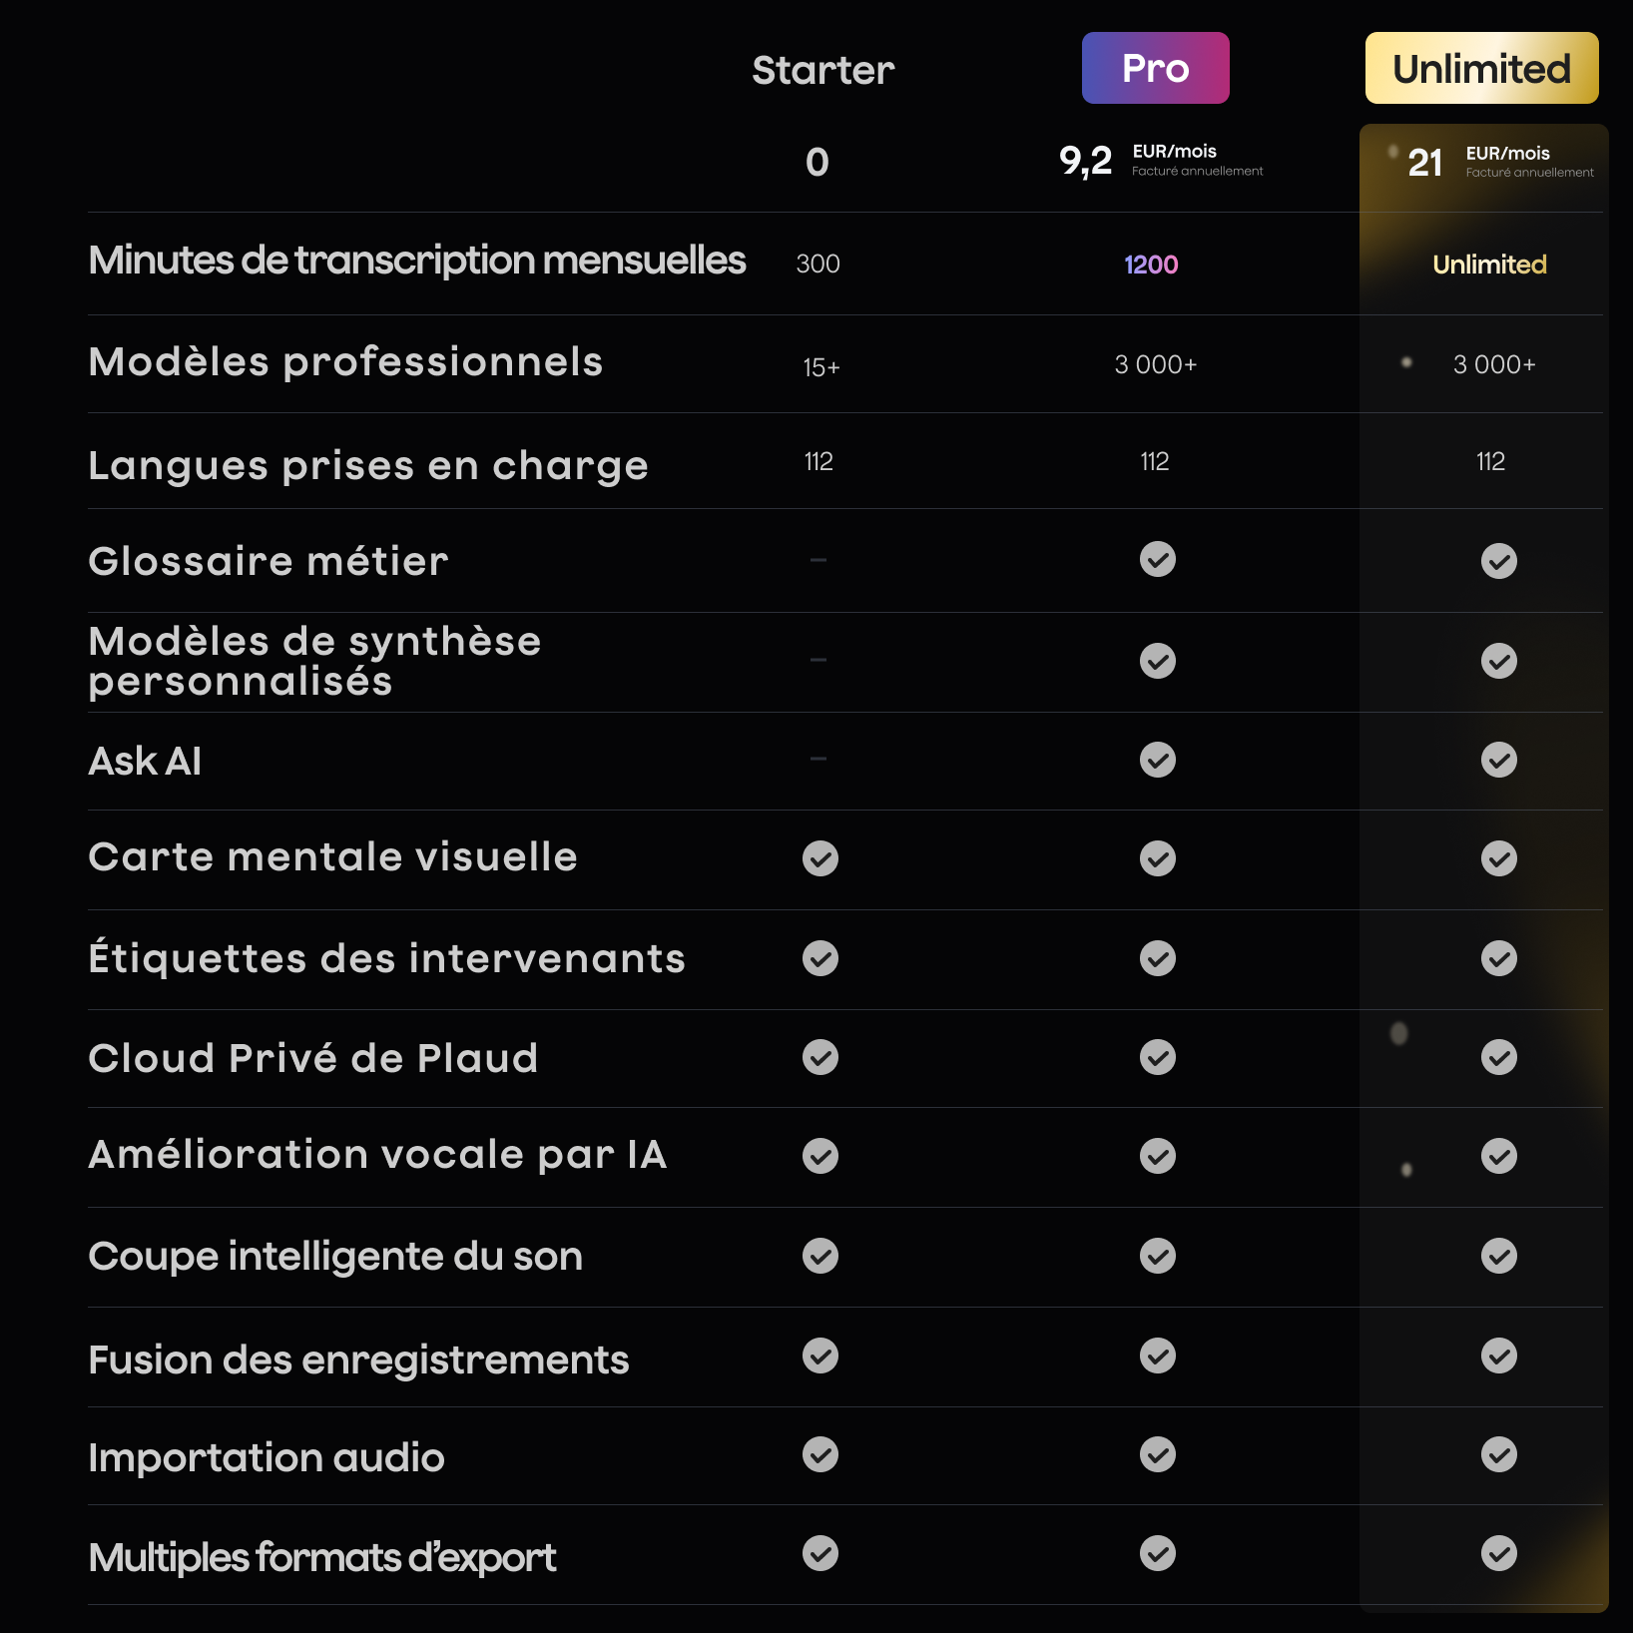The image size is (1633, 1633).
Task: Click Unlimited checkmark for Ask AI
Action: pyautogui.click(x=1498, y=760)
